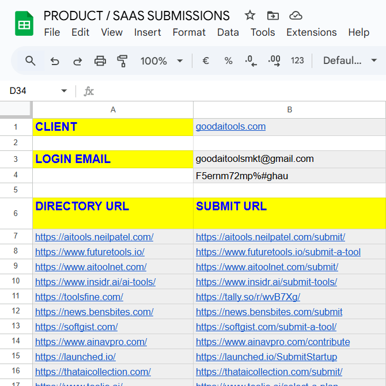Open https://news.bensbites.com/submit link

point(269,312)
